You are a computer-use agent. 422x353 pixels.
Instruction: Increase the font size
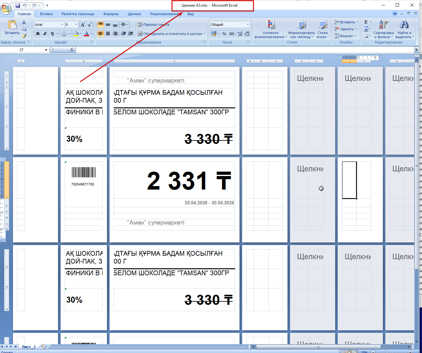click(x=83, y=25)
